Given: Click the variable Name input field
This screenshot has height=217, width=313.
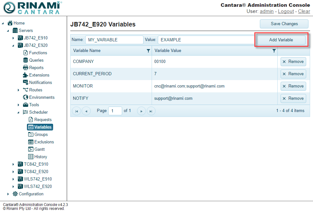Looking at the screenshot, I should click(114, 40).
